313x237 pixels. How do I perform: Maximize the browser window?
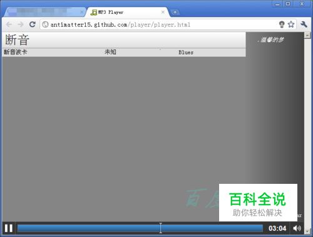(288, 4)
